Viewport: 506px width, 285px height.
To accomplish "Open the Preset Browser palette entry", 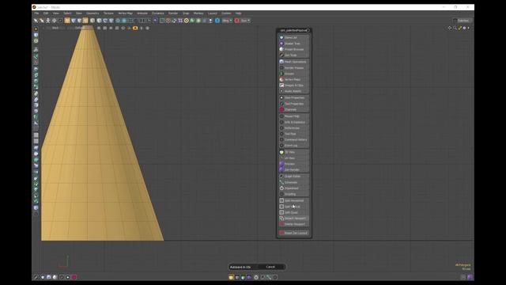I will [x=293, y=49].
